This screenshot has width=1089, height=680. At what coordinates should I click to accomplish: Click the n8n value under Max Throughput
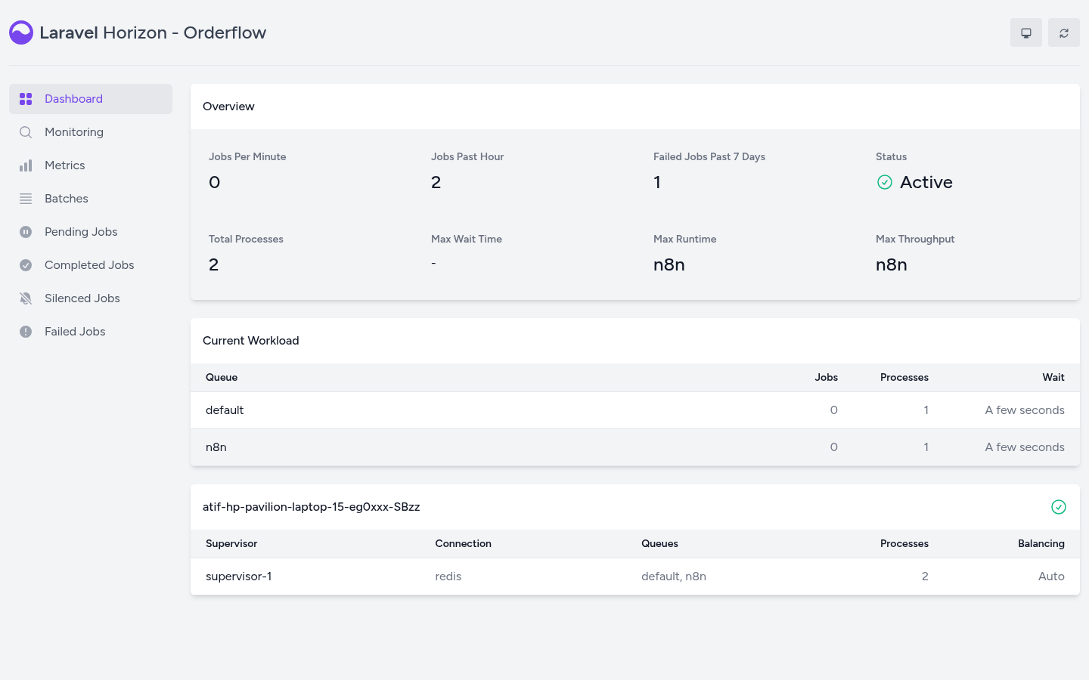coord(892,264)
